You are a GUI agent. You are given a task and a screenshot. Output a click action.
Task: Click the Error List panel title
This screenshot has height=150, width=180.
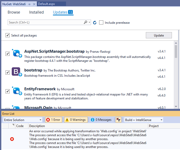[8, 114]
